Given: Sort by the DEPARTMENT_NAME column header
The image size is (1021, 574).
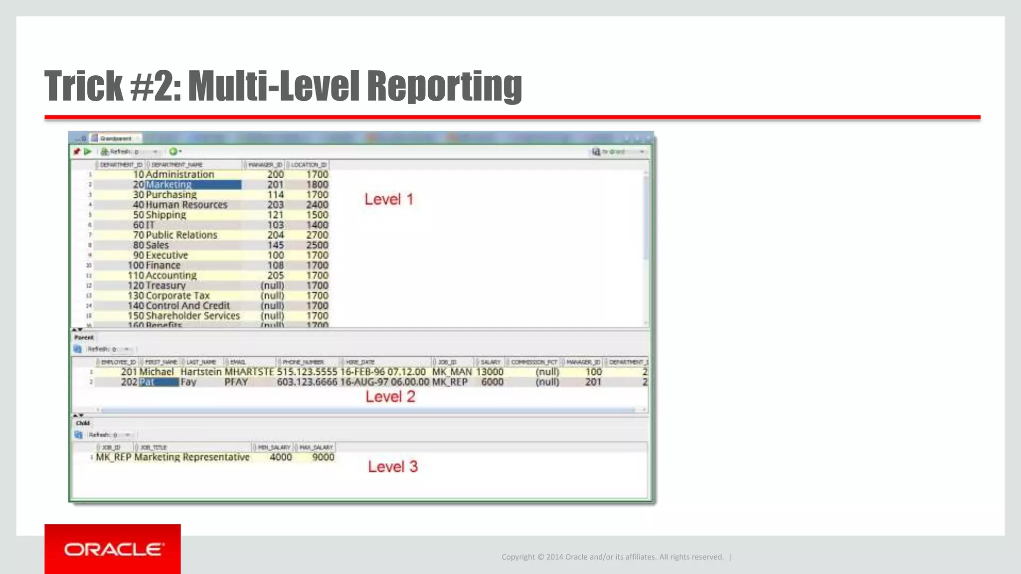Looking at the screenshot, I should [194, 164].
